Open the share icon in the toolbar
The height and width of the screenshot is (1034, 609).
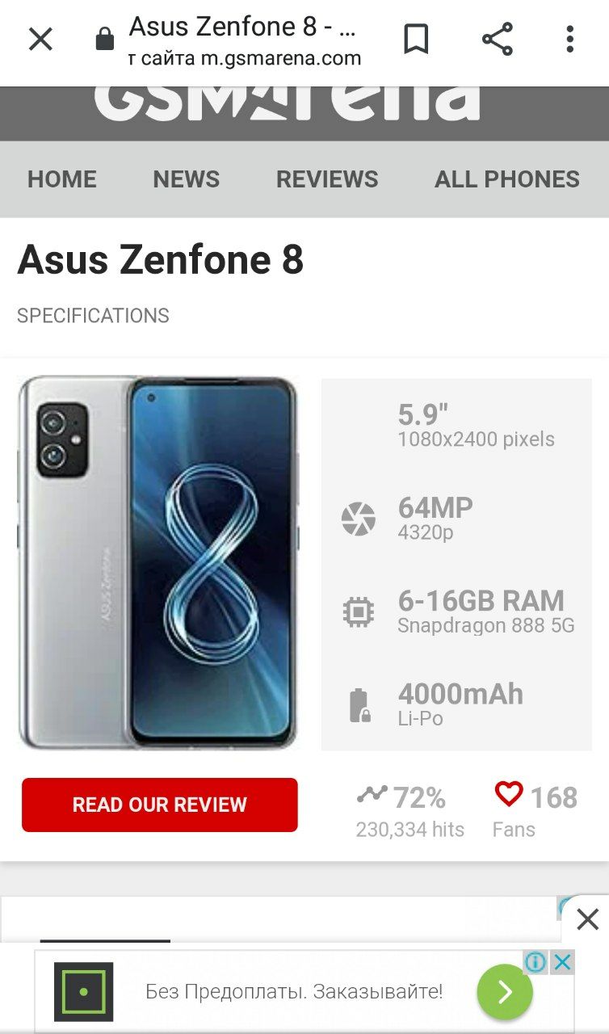(x=497, y=39)
